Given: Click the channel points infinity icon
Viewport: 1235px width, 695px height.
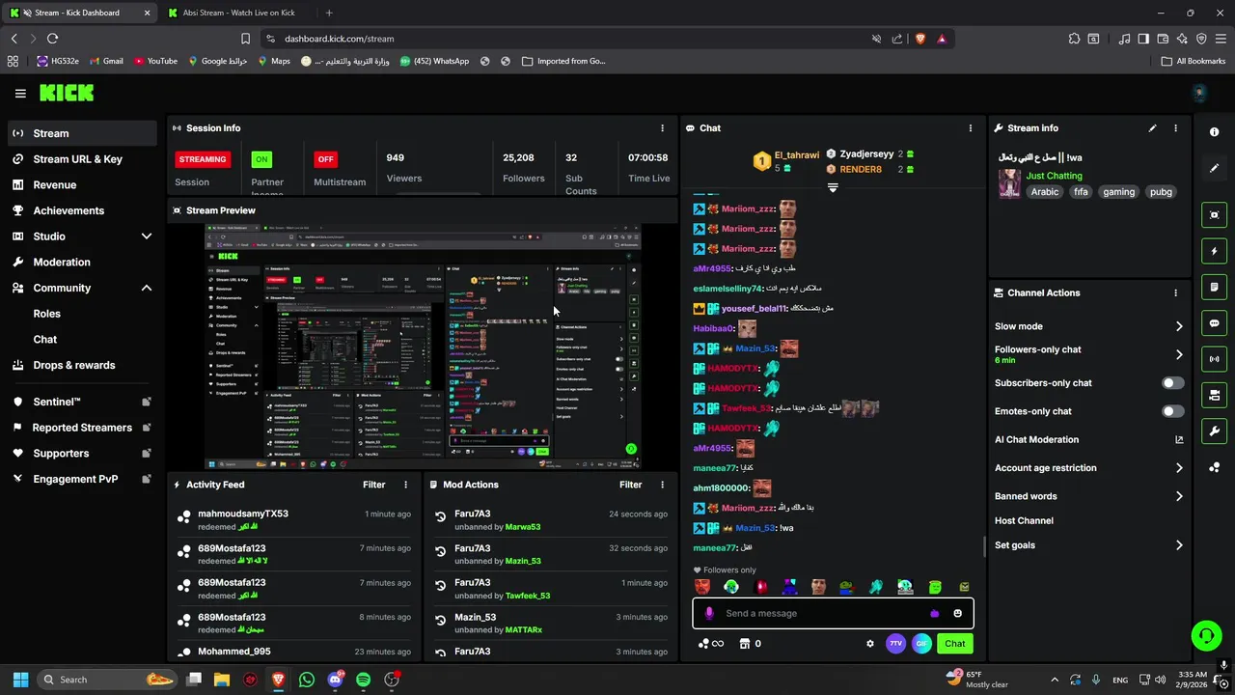Looking at the screenshot, I should [x=711, y=644].
